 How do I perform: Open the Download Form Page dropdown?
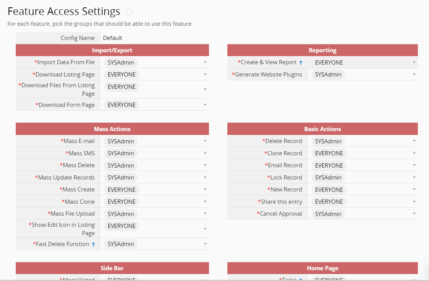[x=205, y=105]
